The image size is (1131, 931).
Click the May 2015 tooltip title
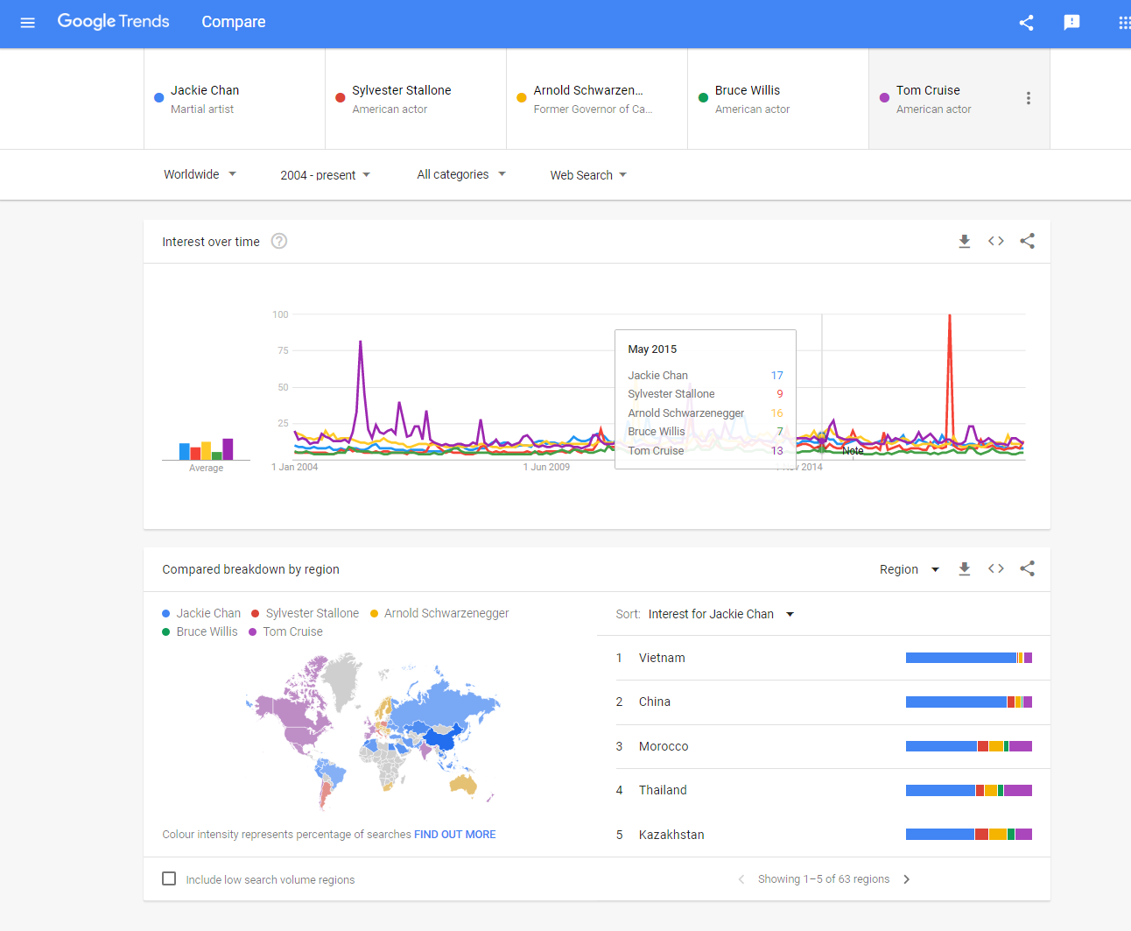652,349
